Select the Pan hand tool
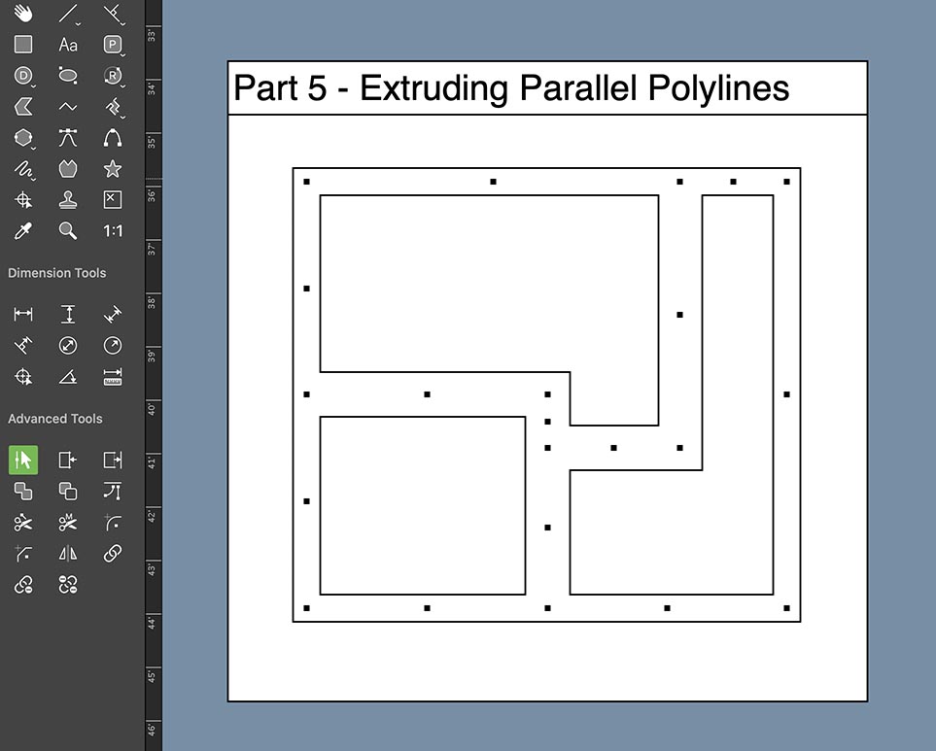This screenshot has height=751, width=936. [x=22, y=14]
